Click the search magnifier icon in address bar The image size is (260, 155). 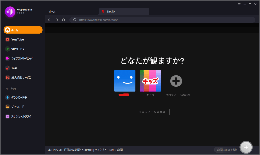point(75,20)
